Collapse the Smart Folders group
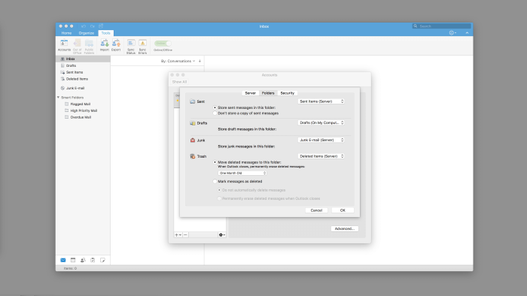The image size is (527, 296). tap(58, 98)
